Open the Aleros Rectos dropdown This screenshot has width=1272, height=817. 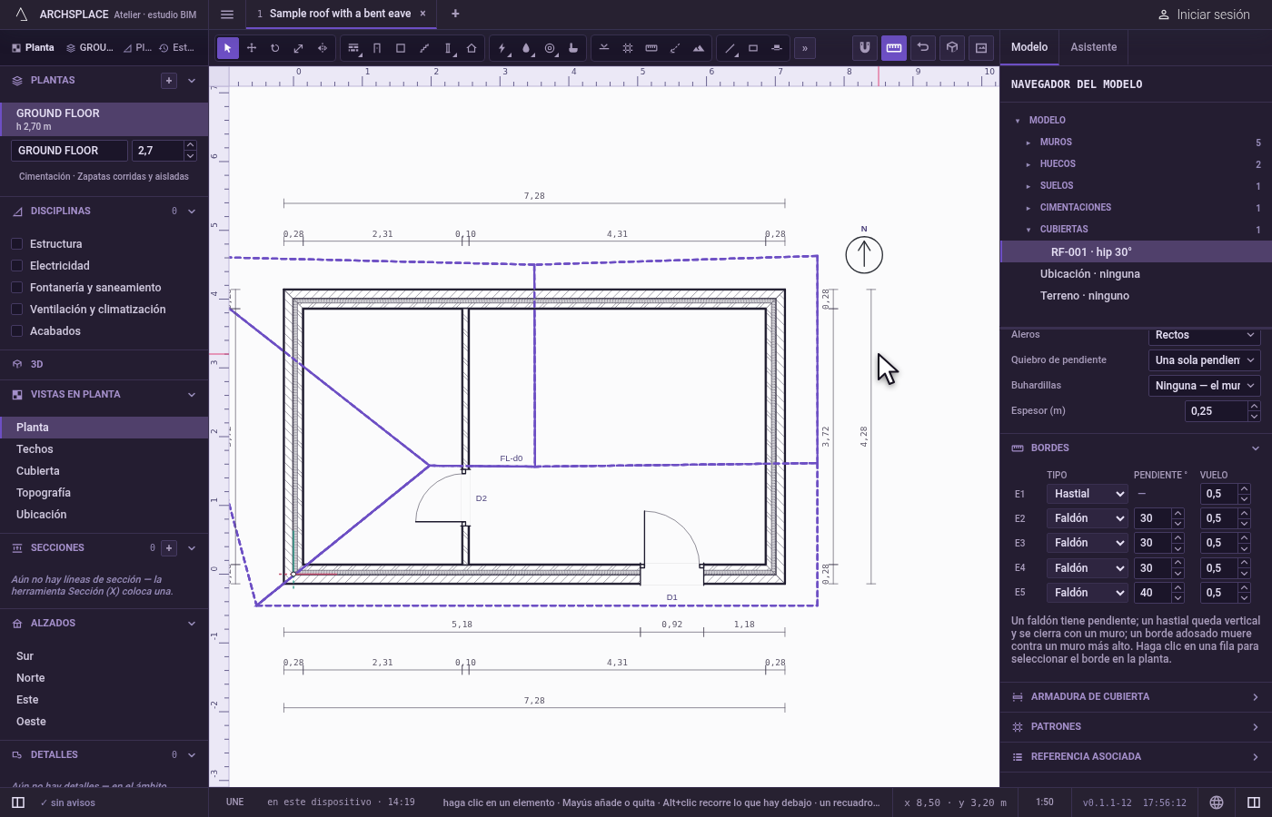(x=1204, y=335)
